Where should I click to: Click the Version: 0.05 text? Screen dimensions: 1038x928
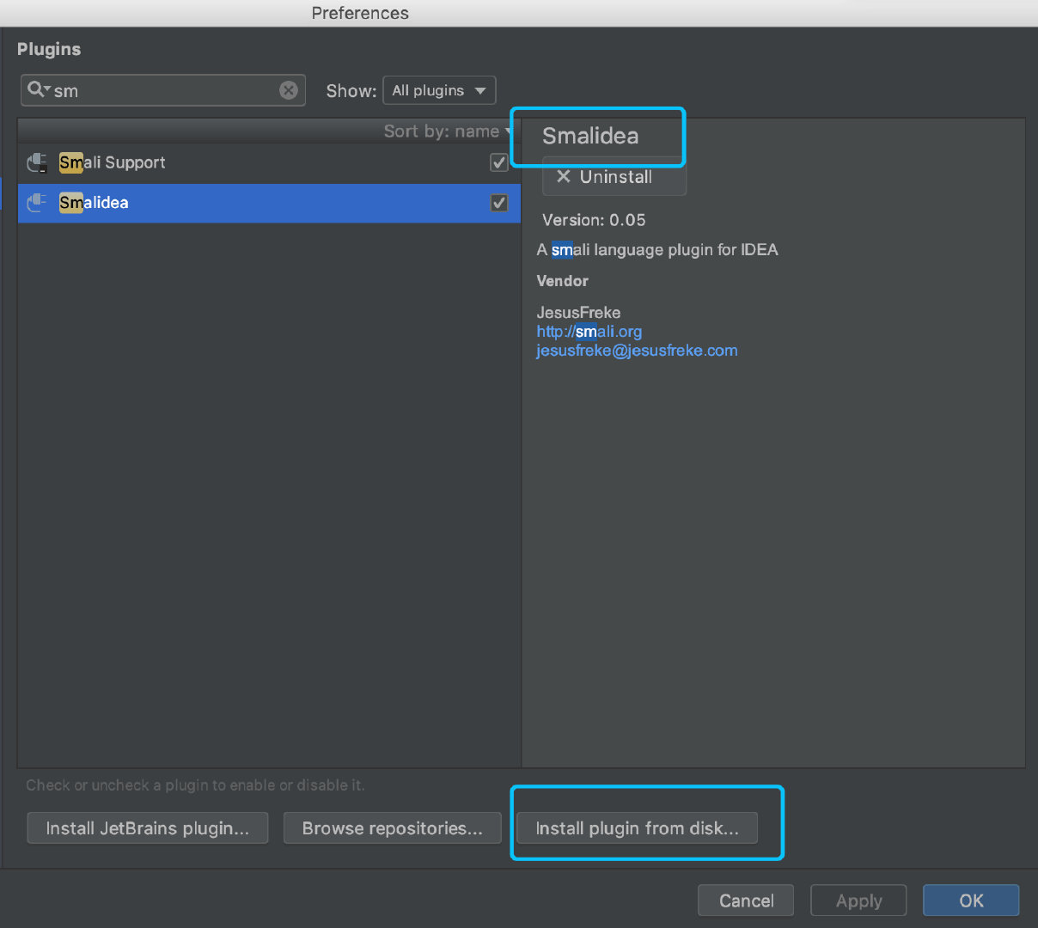click(594, 220)
